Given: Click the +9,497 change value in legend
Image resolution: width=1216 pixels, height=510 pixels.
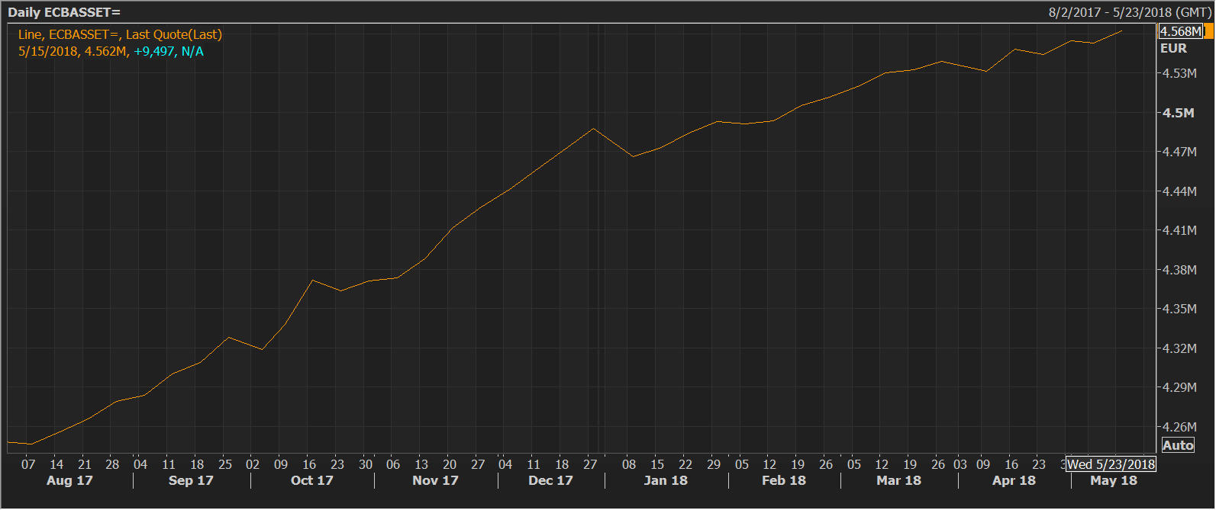Looking at the screenshot, I should (x=154, y=51).
